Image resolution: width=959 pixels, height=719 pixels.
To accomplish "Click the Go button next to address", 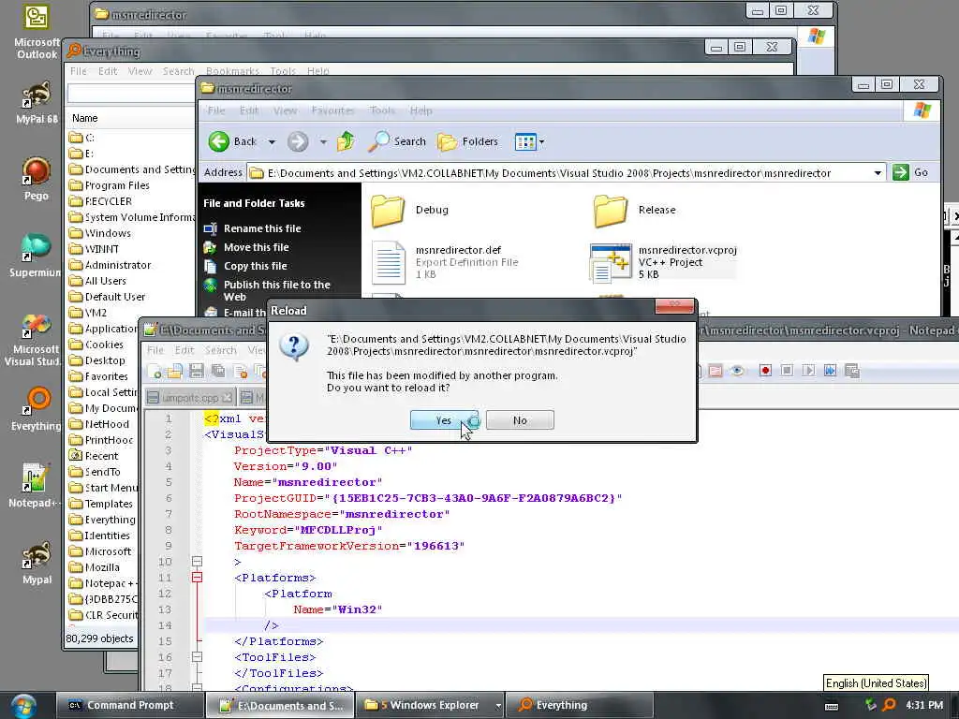I will pyautogui.click(x=910, y=172).
